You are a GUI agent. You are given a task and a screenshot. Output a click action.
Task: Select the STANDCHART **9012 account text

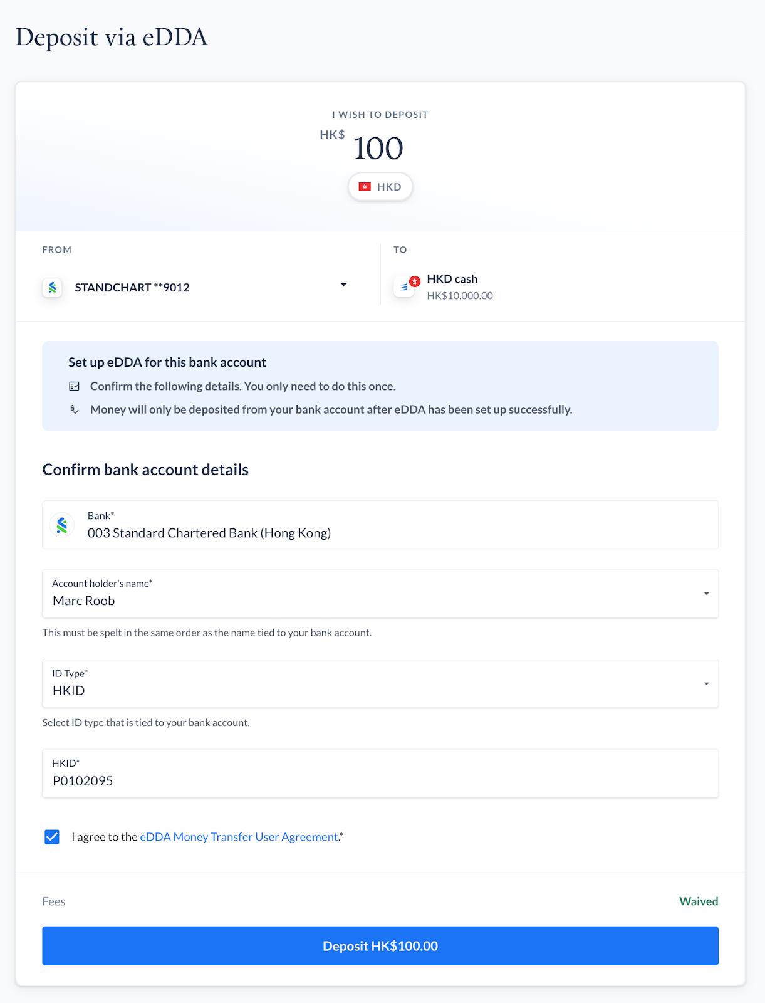132,288
